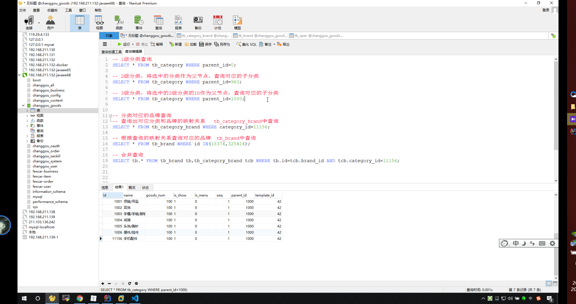Screen dimensions: 576x304
Task: Open the Run dropdown arrow
Action: (x=133, y=44)
